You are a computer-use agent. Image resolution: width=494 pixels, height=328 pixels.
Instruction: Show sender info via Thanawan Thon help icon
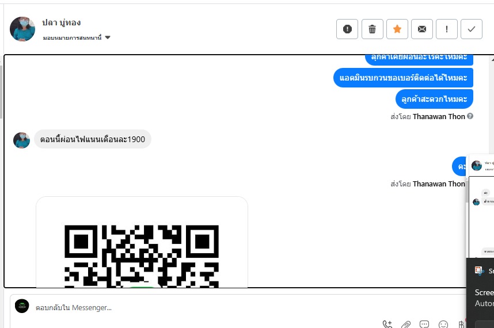tap(470, 116)
